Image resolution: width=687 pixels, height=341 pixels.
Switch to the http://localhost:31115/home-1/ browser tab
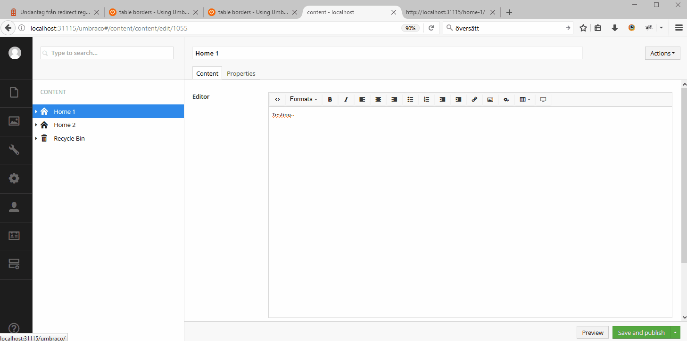(445, 12)
